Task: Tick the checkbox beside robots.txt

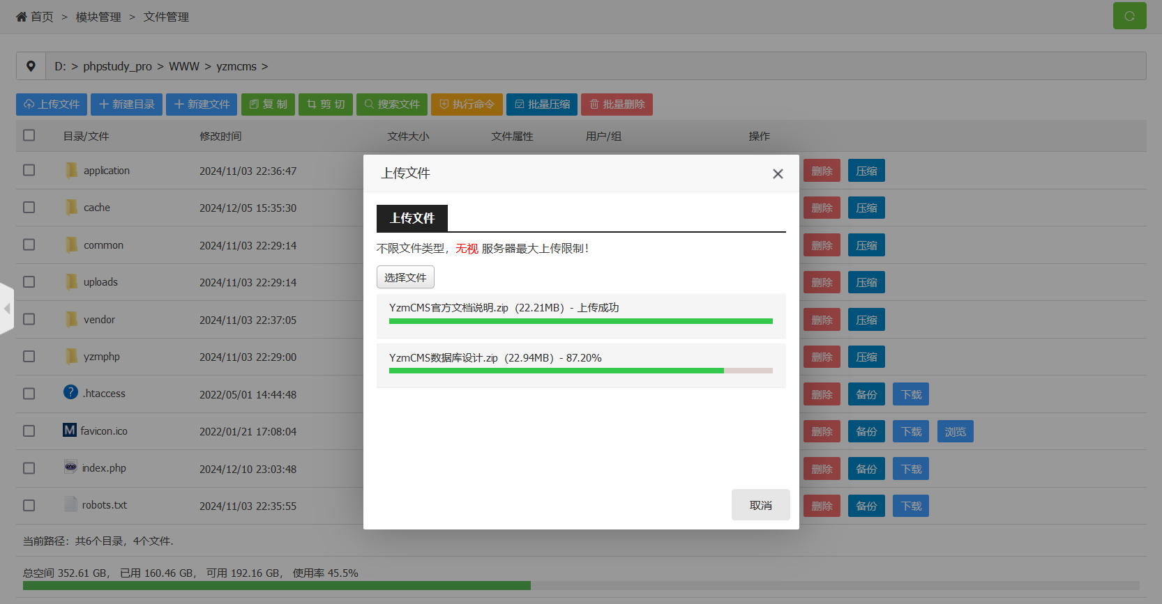Action: [29, 505]
